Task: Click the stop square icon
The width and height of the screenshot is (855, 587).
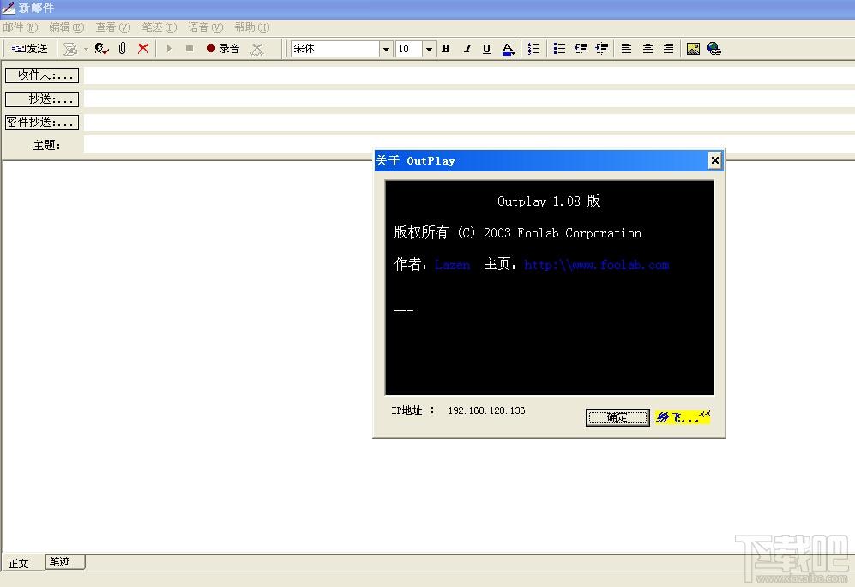Action: click(x=190, y=49)
